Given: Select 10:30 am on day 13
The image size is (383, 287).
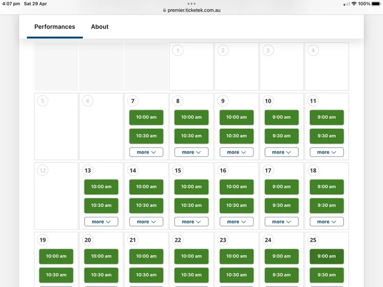Looking at the screenshot, I should [x=101, y=206].
